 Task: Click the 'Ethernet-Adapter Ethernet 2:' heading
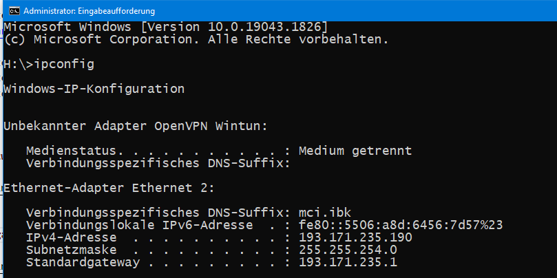pos(109,188)
